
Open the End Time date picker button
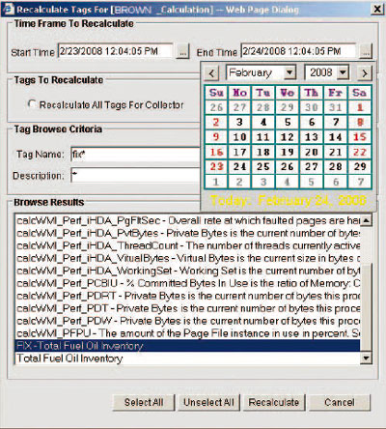pos(366,51)
